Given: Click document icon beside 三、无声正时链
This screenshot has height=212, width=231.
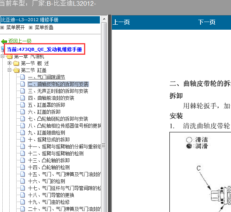Looking at the screenshot, I should [22, 91].
